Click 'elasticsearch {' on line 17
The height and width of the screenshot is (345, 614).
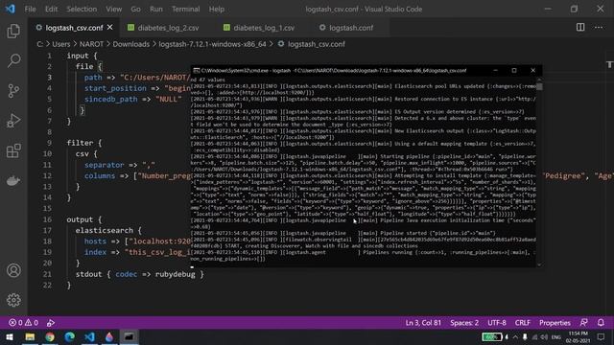coord(108,230)
